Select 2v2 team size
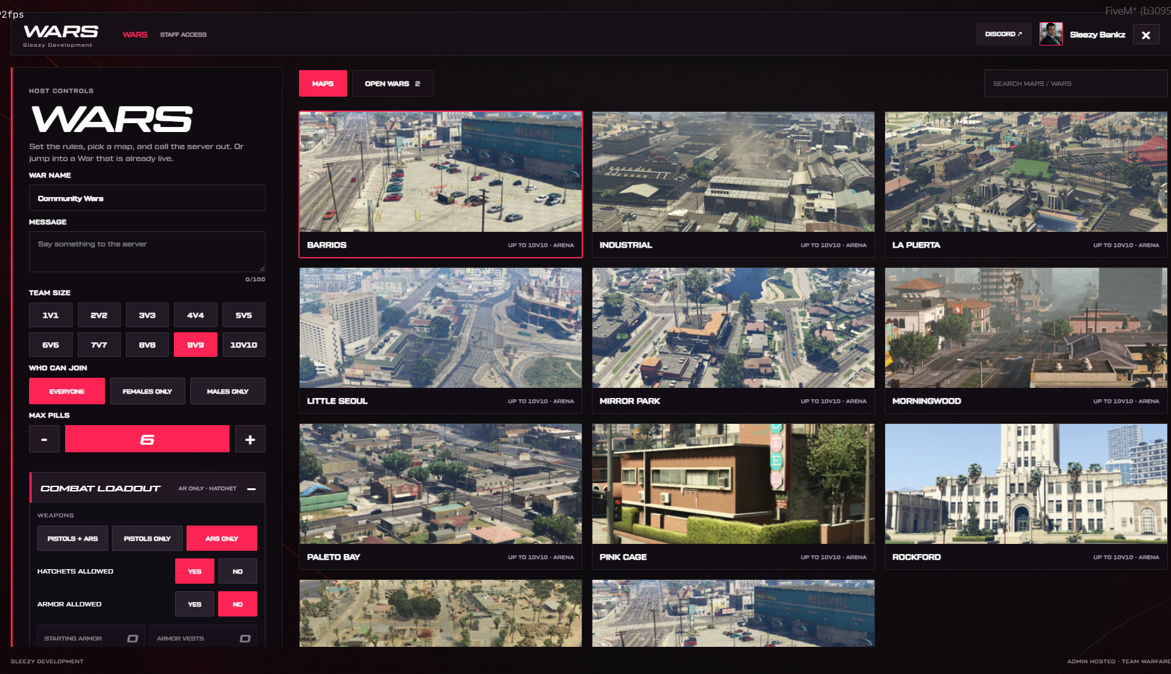Image resolution: width=1171 pixels, height=674 pixels. [x=99, y=315]
